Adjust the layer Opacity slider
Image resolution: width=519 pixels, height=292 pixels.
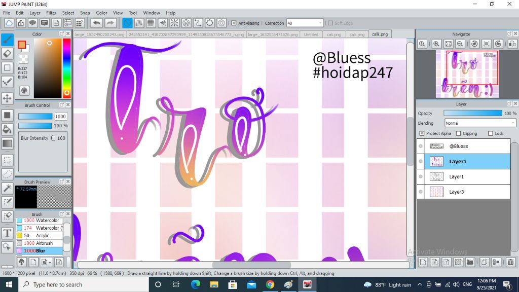473,113
